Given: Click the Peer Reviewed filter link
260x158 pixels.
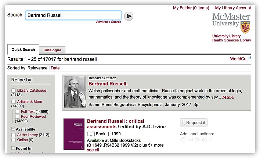Looking at the screenshot, I should click(x=33, y=117).
